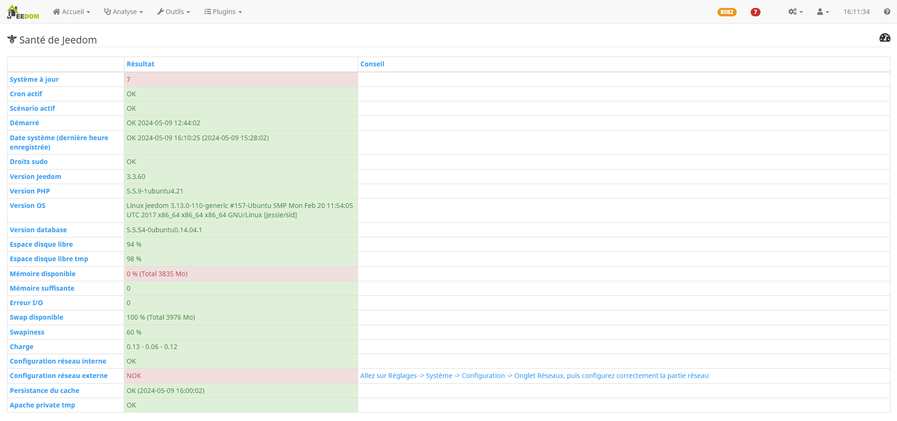Select the Date système row label
This screenshot has height=421, width=897.
tap(59, 143)
